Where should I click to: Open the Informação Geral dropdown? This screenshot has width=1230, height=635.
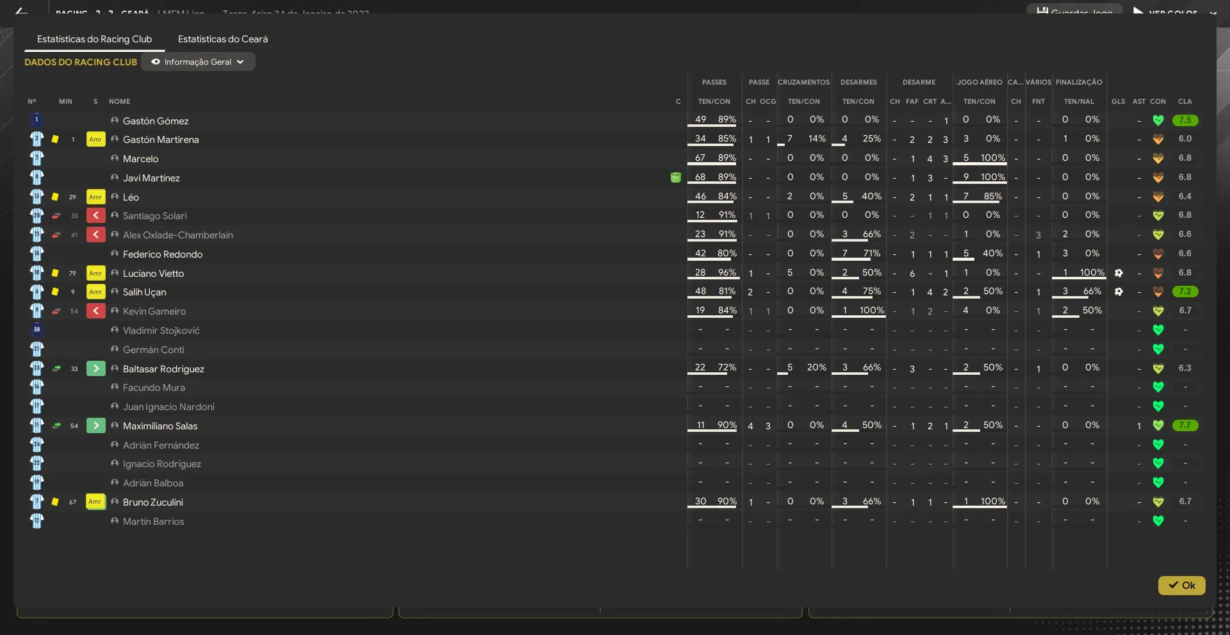[198, 62]
